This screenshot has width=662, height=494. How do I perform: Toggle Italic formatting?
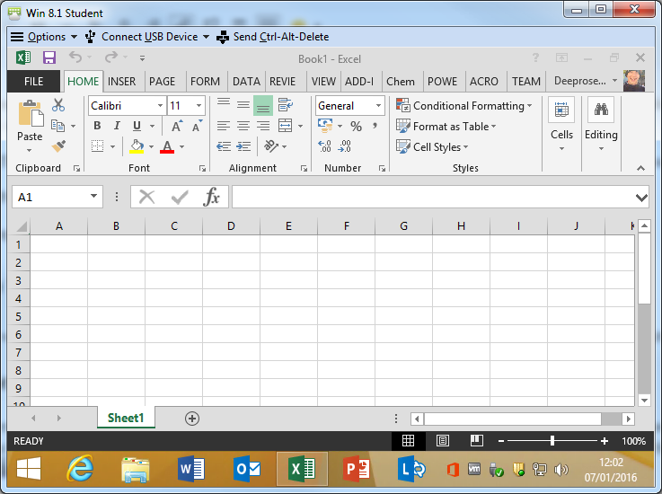click(117, 127)
